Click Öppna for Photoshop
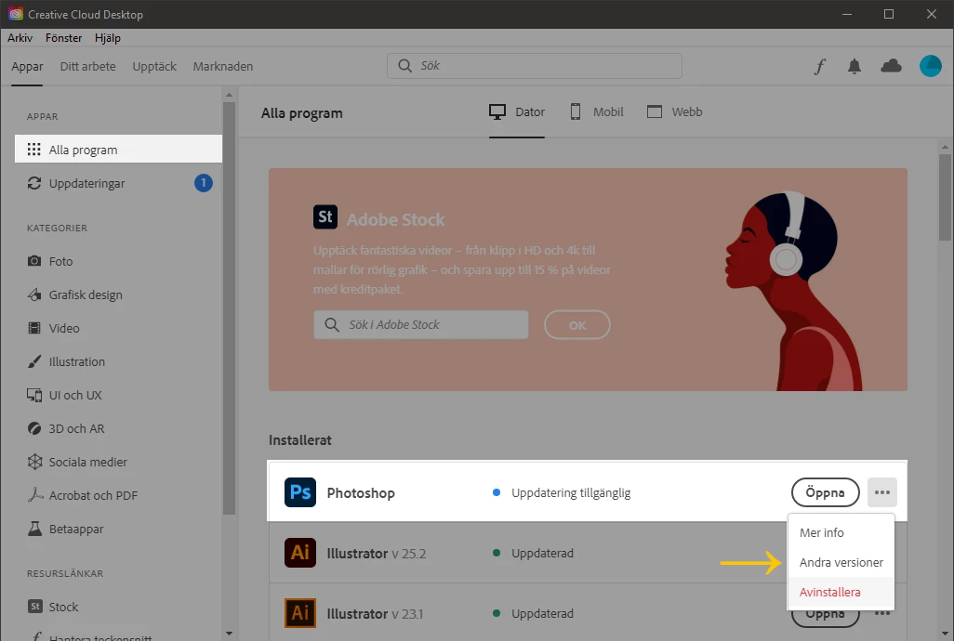The height and width of the screenshot is (641, 954). tap(825, 492)
